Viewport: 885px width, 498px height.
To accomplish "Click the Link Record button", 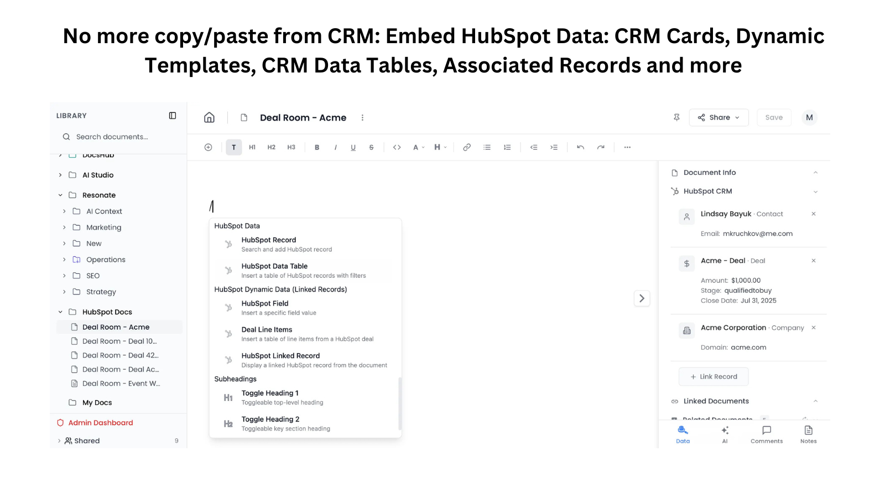I will [714, 376].
